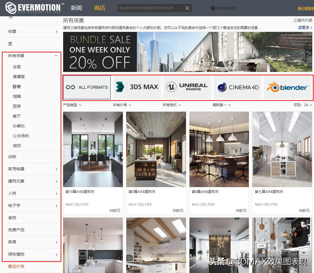The image size is (314, 273).
Task: Expand the 绿色植物 chevron
Action: click(56, 254)
